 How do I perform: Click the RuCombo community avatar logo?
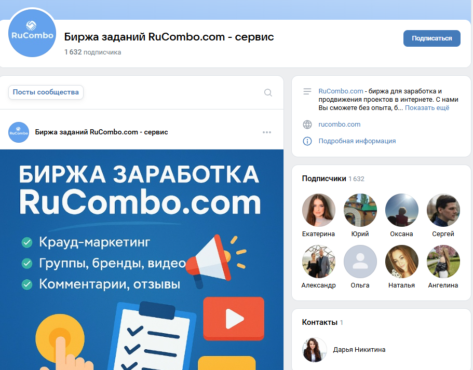pos(32,33)
